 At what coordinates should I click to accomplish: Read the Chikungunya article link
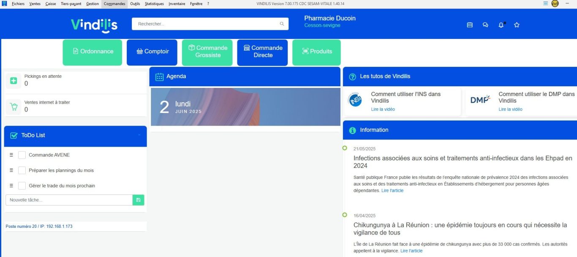[x=411, y=251]
